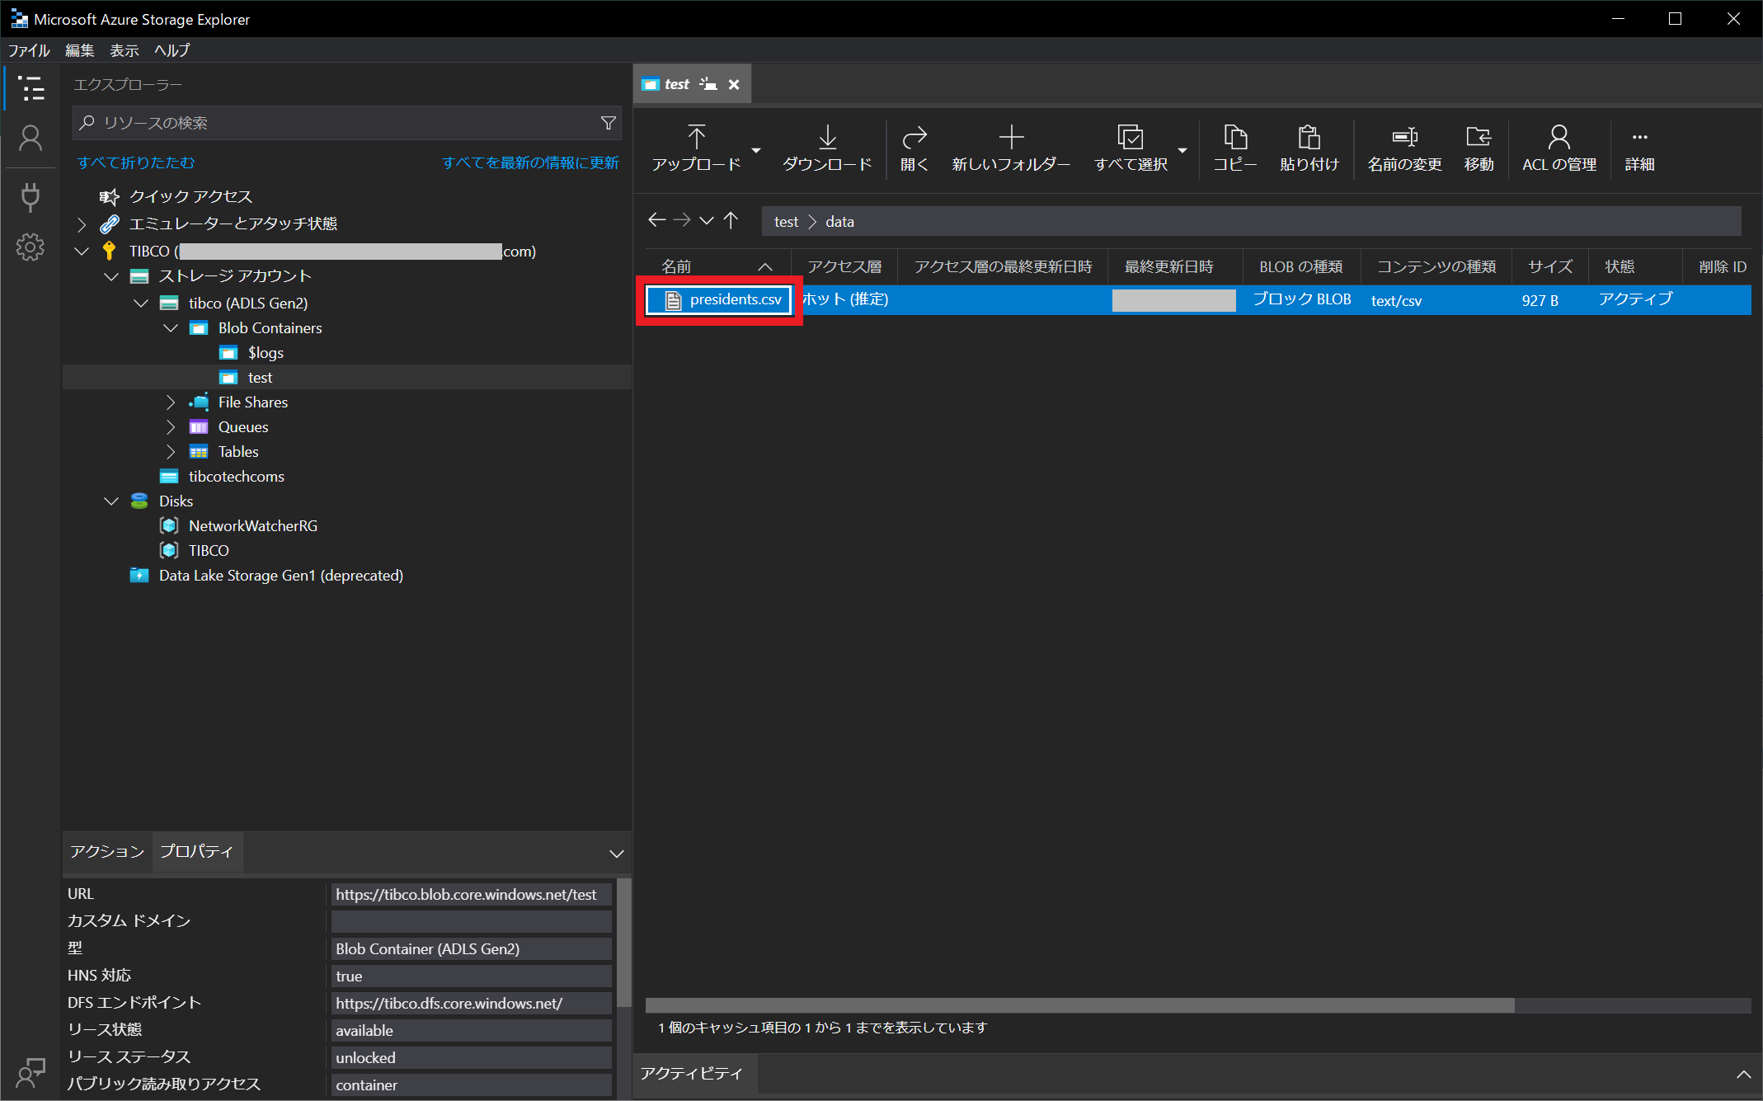Viewport: 1763px width, 1101px height.
Task: Expand the File Shares node
Action: pyautogui.click(x=171, y=402)
